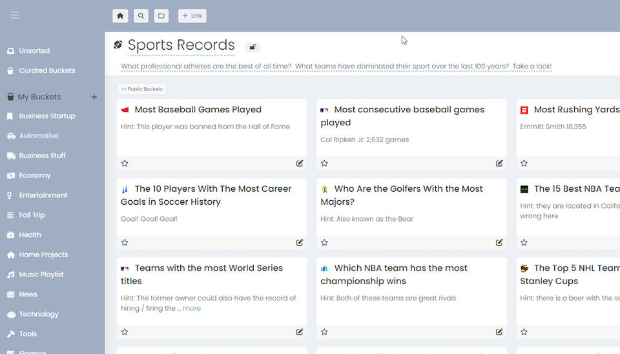
Task: Open the Music Playlist bucket
Action: point(41,275)
